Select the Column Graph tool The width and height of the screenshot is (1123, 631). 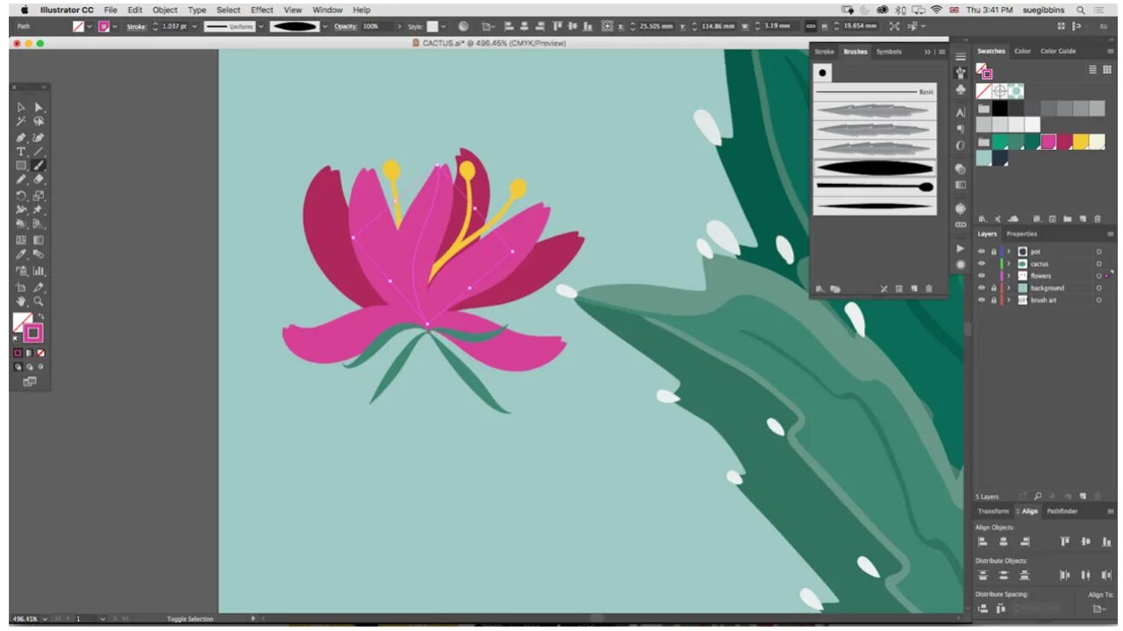(x=39, y=271)
